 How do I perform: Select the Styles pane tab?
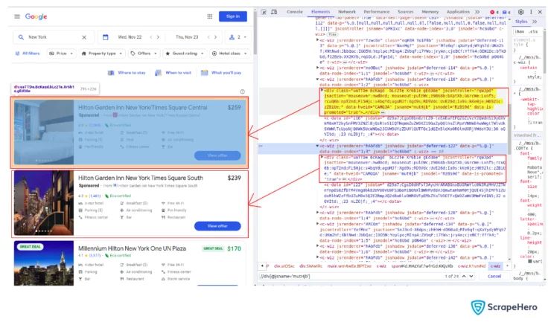(x=521, y=22)
